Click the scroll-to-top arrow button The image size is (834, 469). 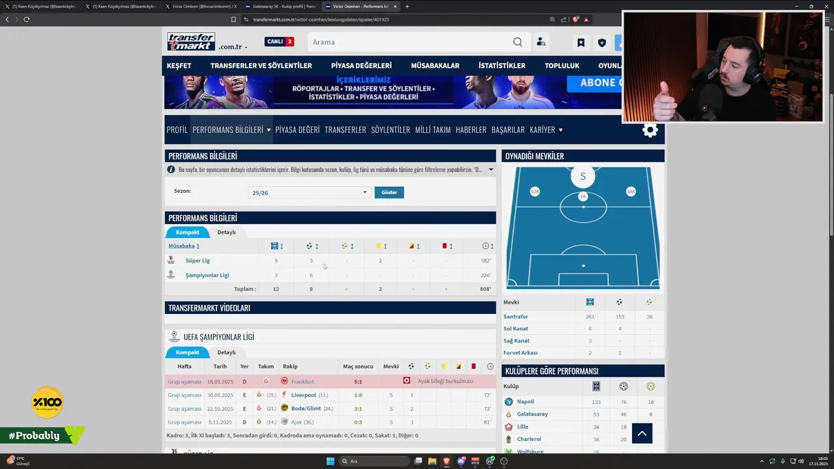[642, 433]
